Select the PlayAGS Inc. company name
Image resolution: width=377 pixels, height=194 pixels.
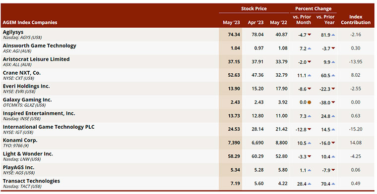(x=18, y=167)
